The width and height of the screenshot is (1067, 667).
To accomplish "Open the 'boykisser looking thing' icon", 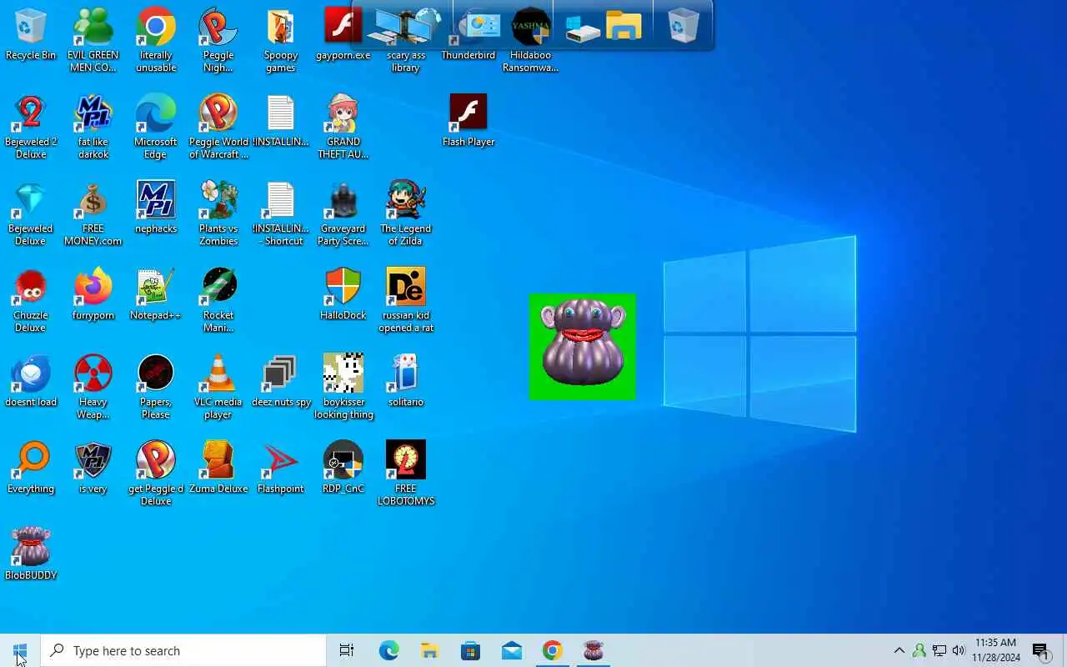I will [343, 387].
